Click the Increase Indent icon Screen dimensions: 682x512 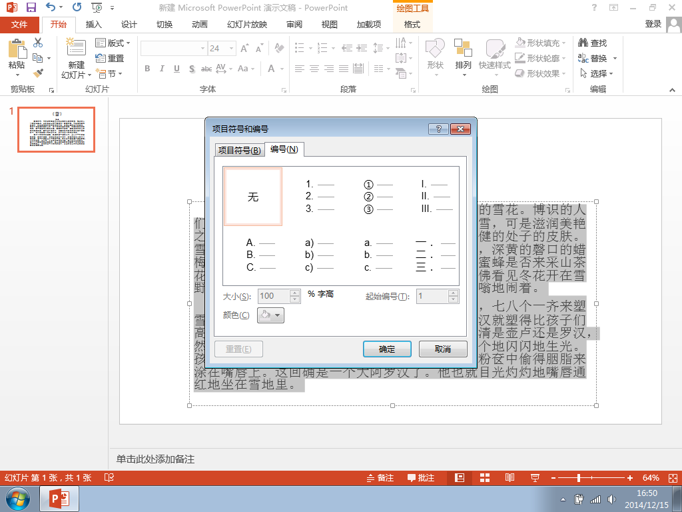click(362, 48)
